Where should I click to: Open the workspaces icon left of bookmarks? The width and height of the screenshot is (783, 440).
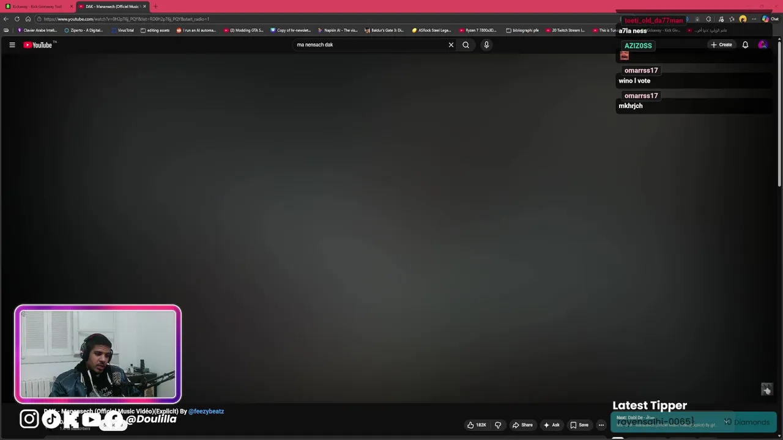pos(6,30)
